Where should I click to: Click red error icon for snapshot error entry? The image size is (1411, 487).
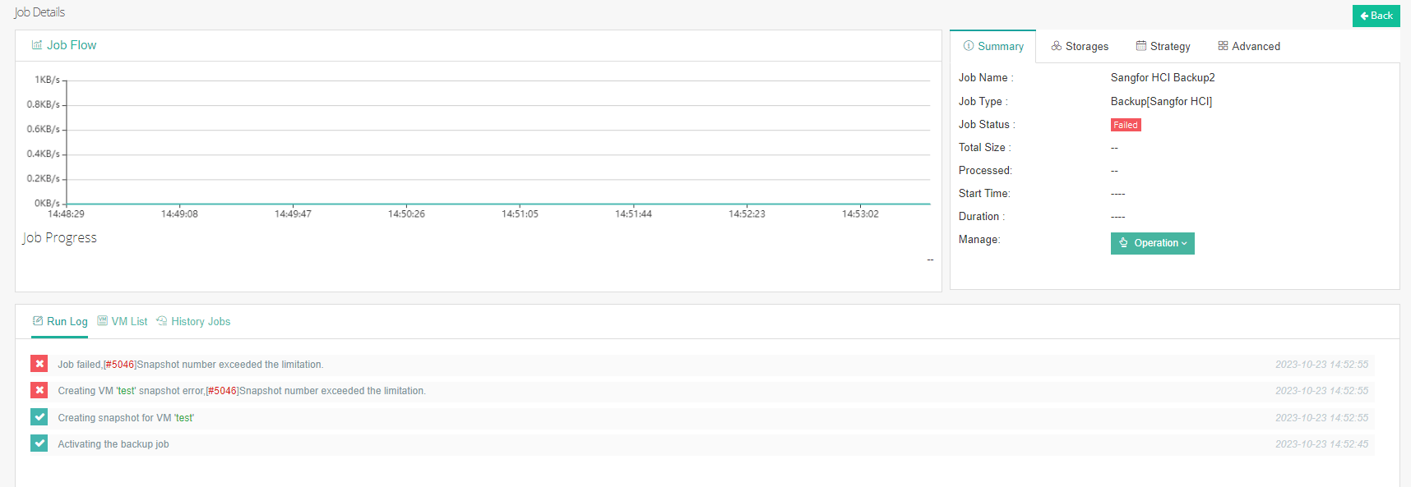point(39,390)
